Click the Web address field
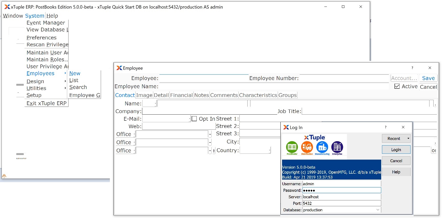 click(179, 126)
